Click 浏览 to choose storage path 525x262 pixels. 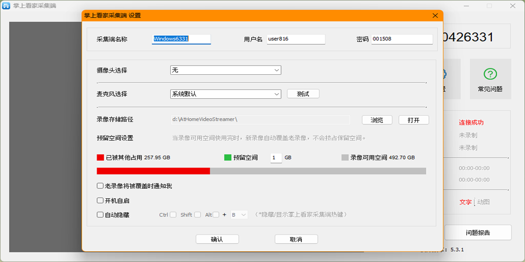377,120
